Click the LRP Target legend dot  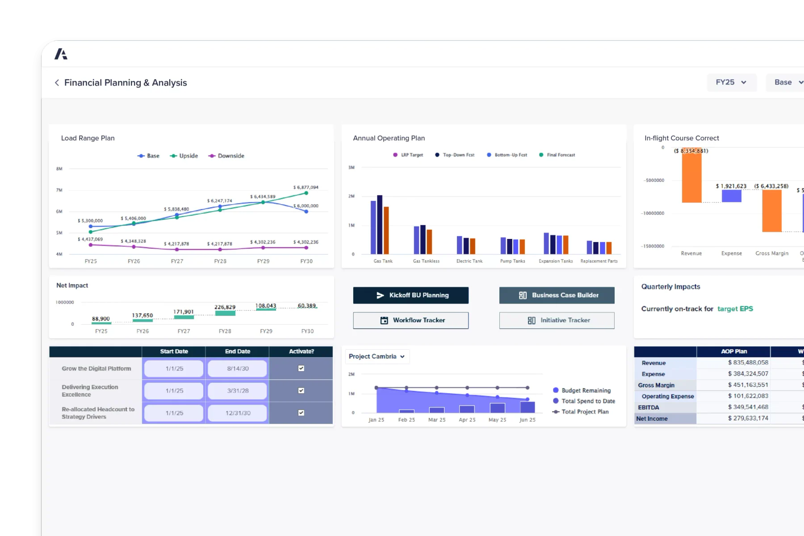tap(395, 155)
